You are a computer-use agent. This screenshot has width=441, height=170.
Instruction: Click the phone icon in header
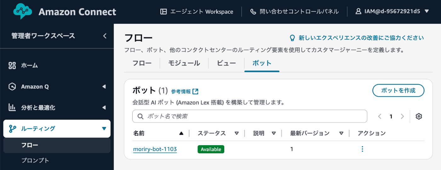[253, 12]
